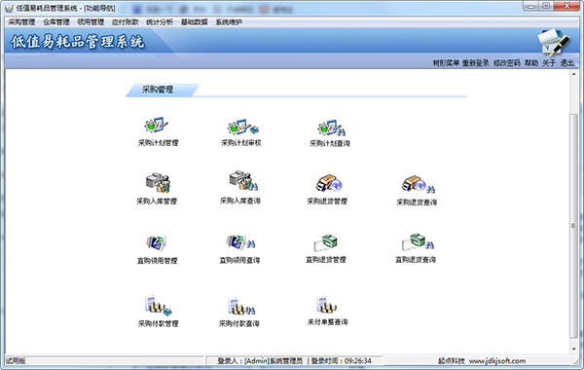This screenshot has width=584, height=370.
Task: Open the 采购计划管理 icon
Action: tap(157, 126)
